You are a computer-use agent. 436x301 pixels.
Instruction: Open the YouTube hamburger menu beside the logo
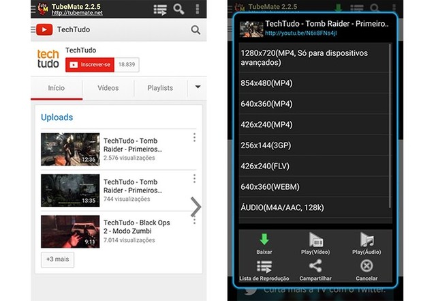click(x=33, y=29)
